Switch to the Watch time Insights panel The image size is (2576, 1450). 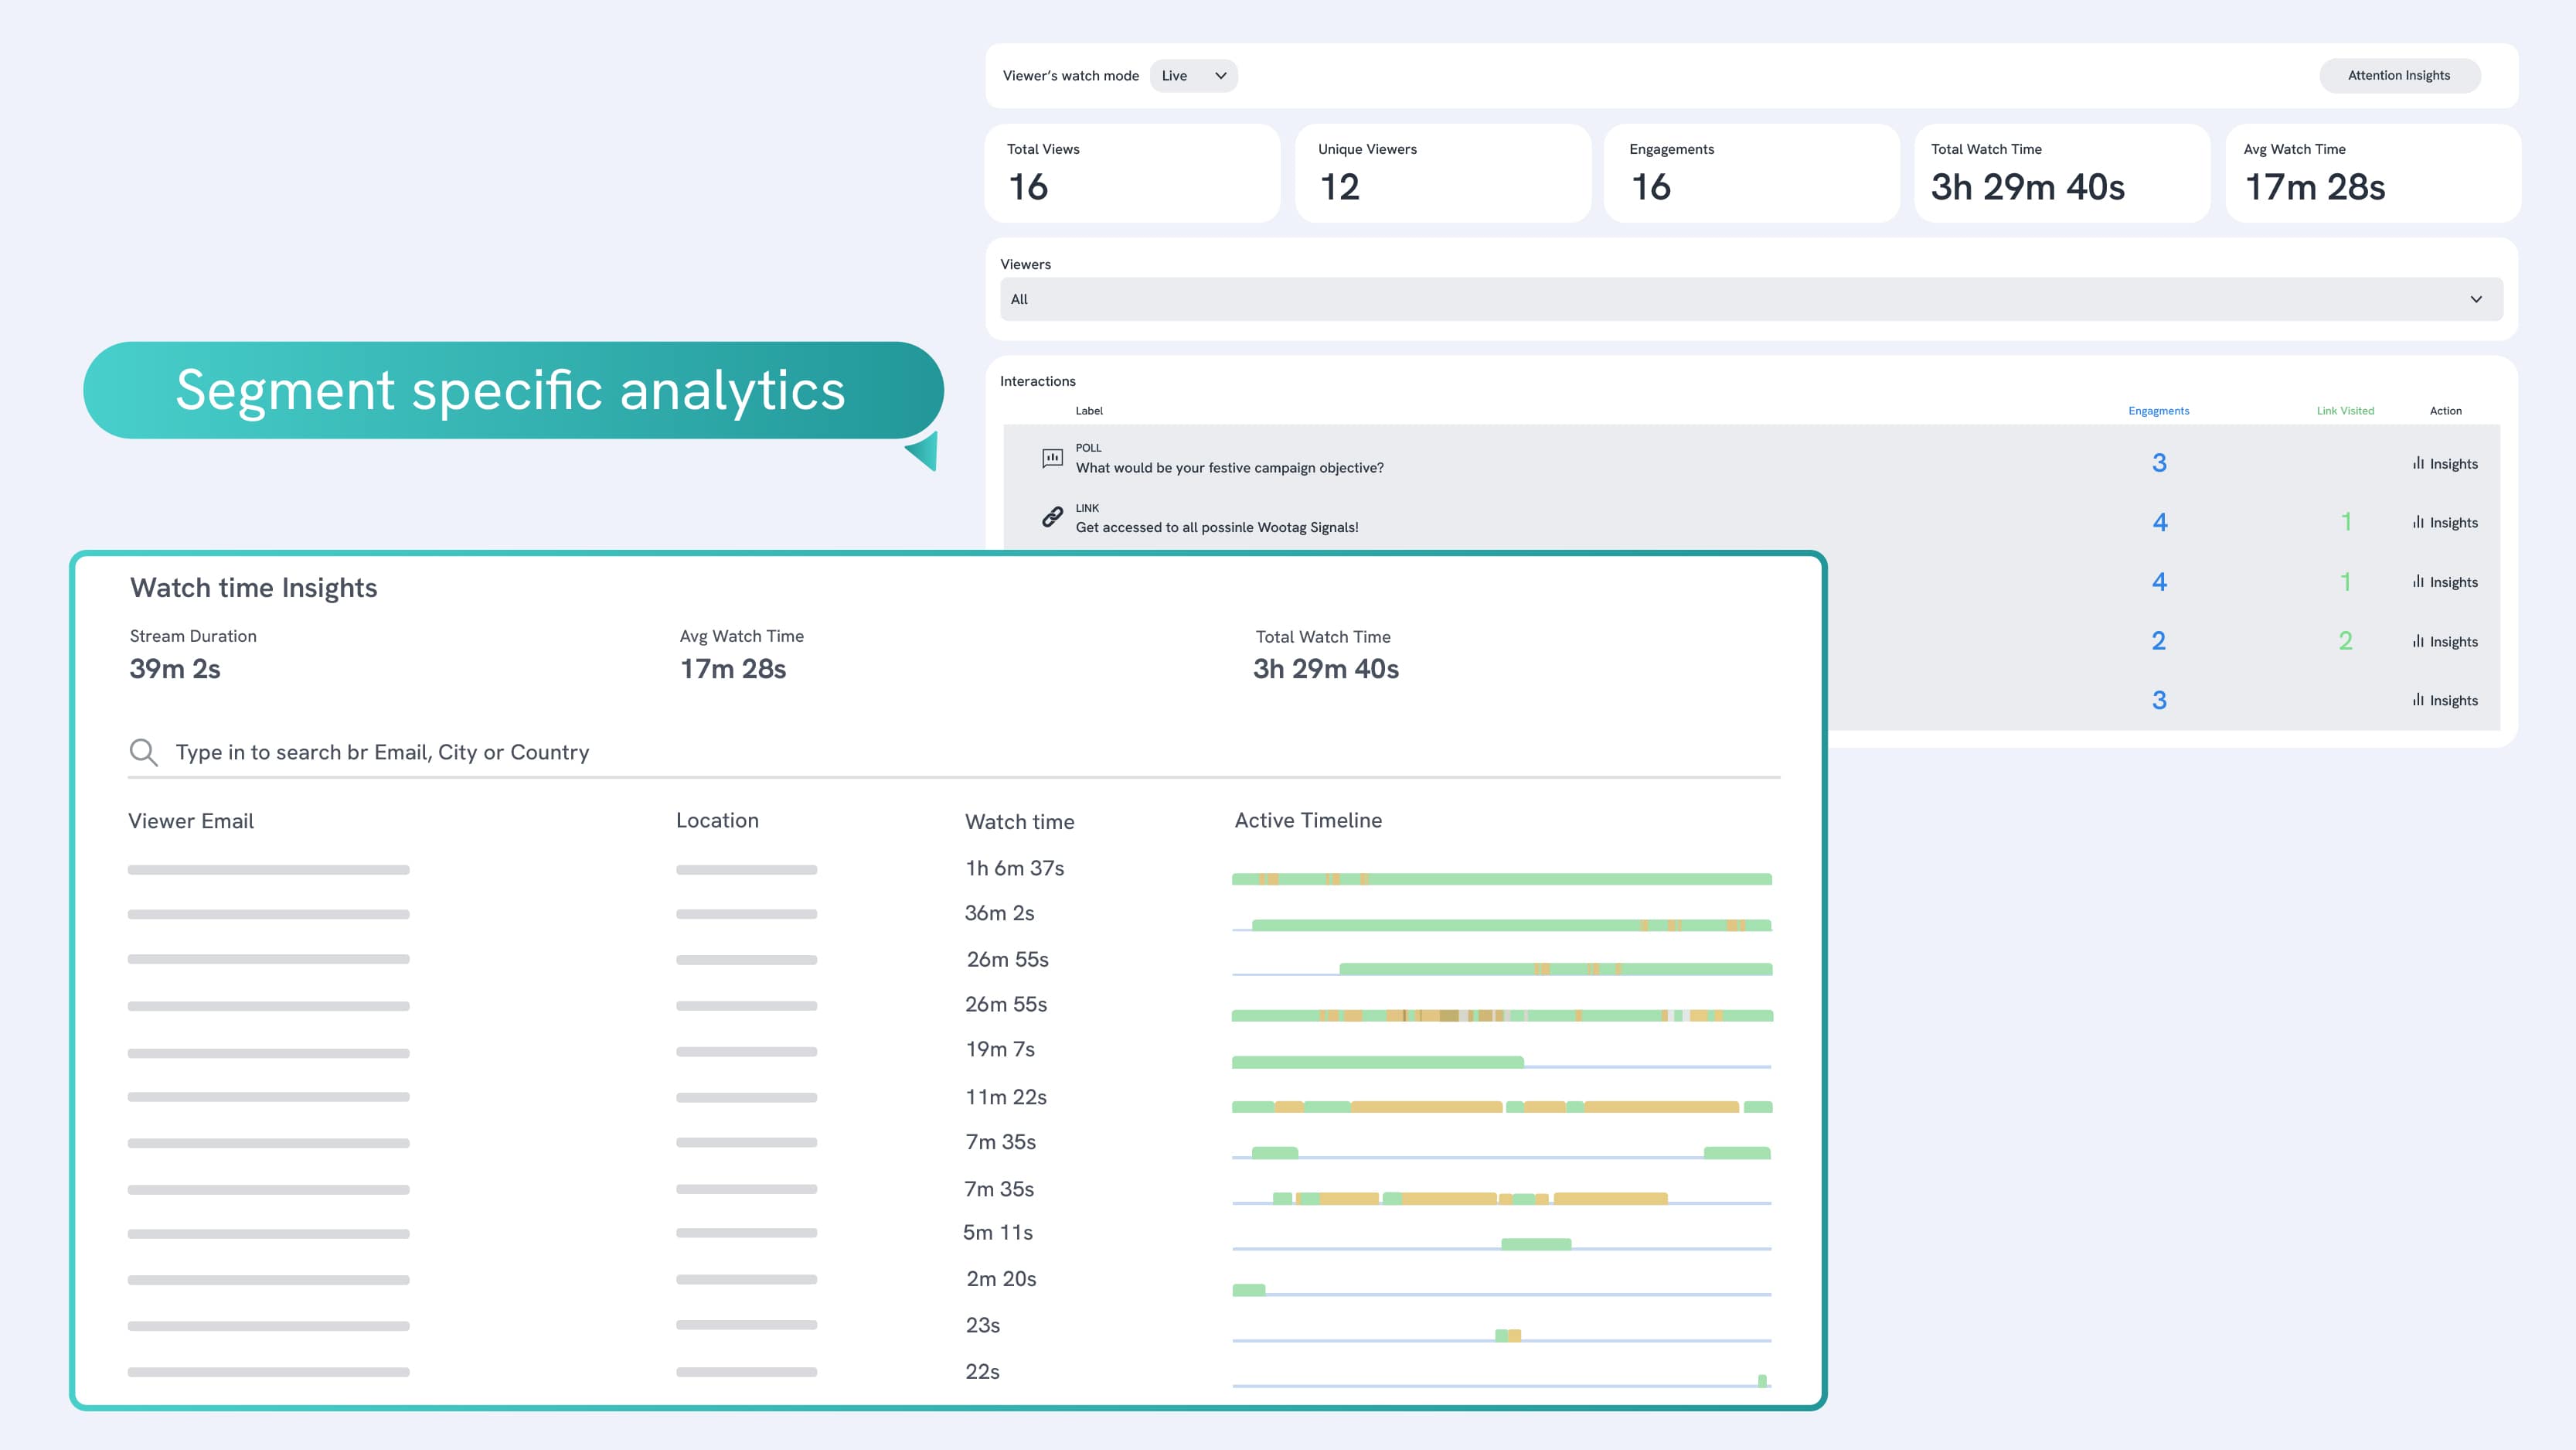click(252, 588)
